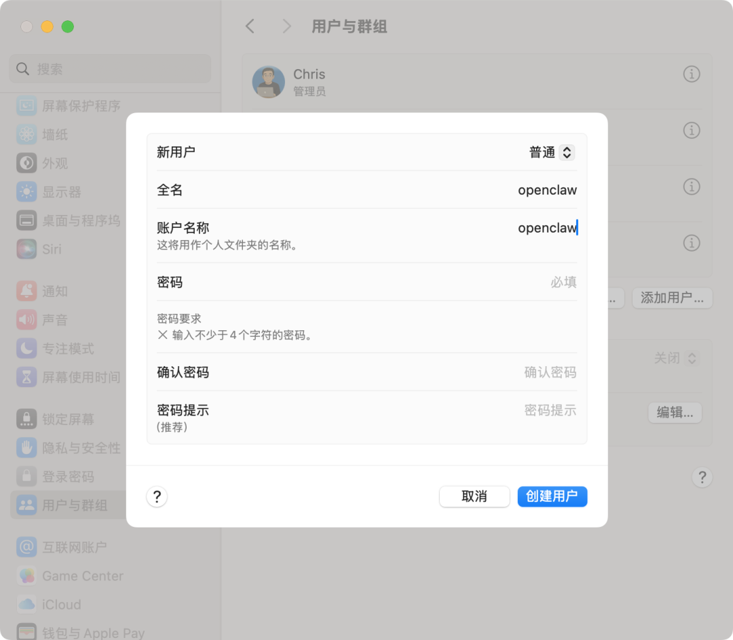Click the Chris user name text
The width and height of the screenshot is (733, 640).
coord(309,74)
